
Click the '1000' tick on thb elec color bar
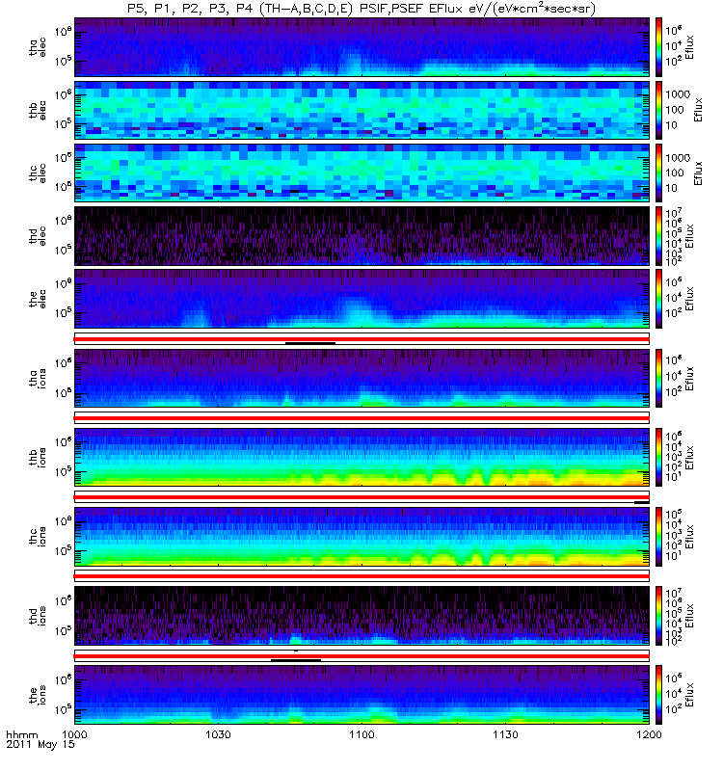(679, 94)
